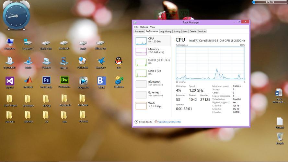The height and width of the screenshot is (162, 288).
Task: Open the Options menu in Task Manager
Action: click(144, 27)
